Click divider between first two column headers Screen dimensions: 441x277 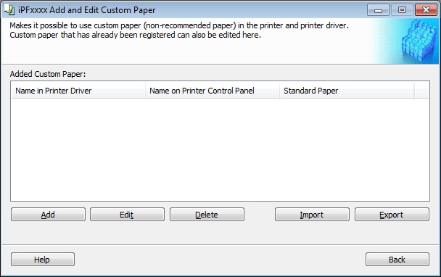(x=145, y=91)
